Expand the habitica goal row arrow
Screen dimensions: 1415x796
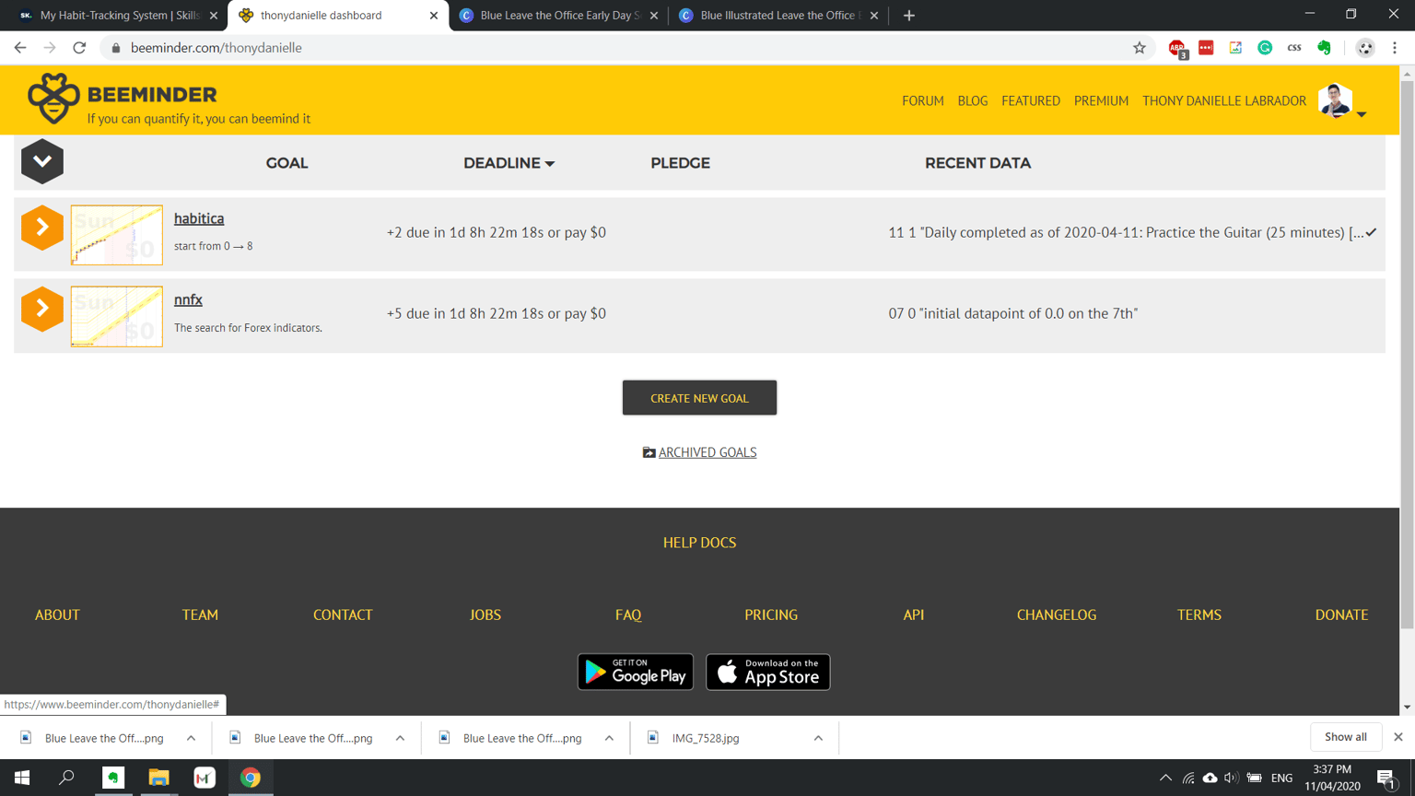pos(42,228)
